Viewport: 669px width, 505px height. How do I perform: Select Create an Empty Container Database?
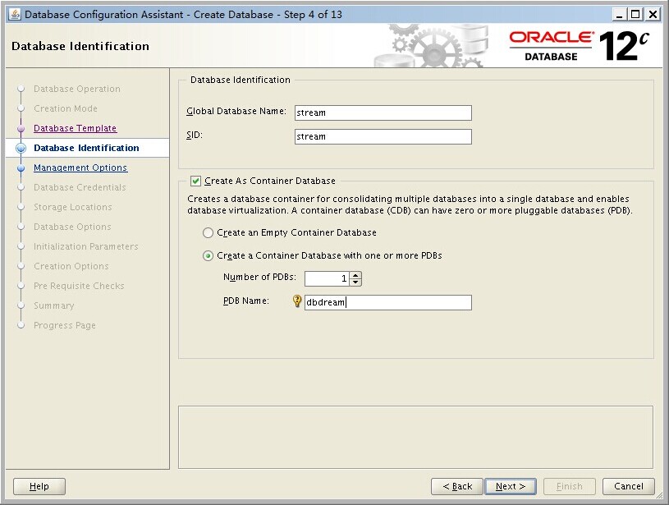(x=208, y=233)
